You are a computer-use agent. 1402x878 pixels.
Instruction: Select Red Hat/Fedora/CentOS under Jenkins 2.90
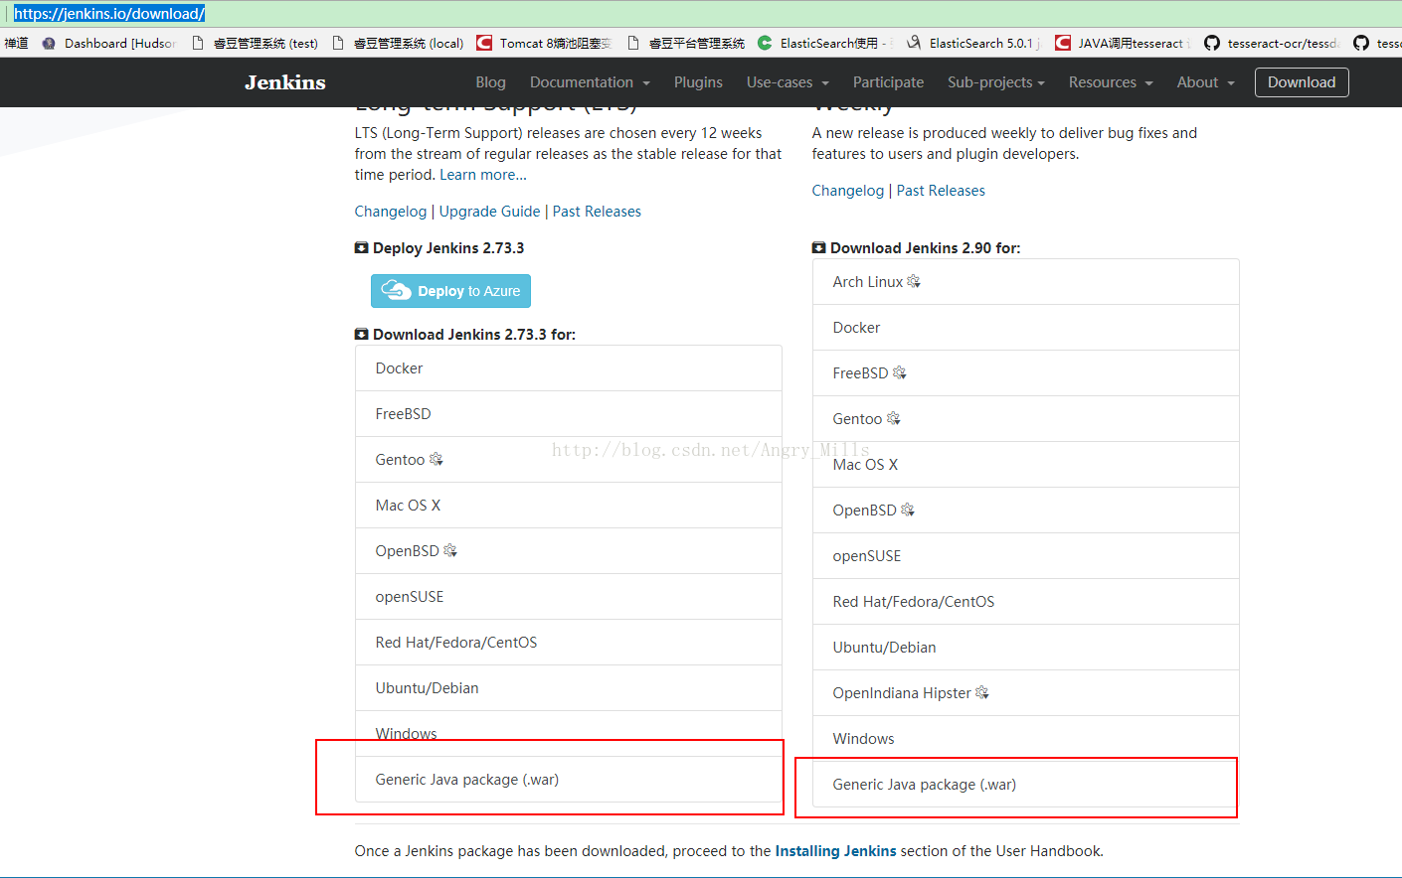(1026, 602)
